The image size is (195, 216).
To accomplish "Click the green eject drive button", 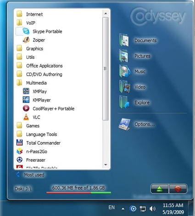I will point(160,188).
